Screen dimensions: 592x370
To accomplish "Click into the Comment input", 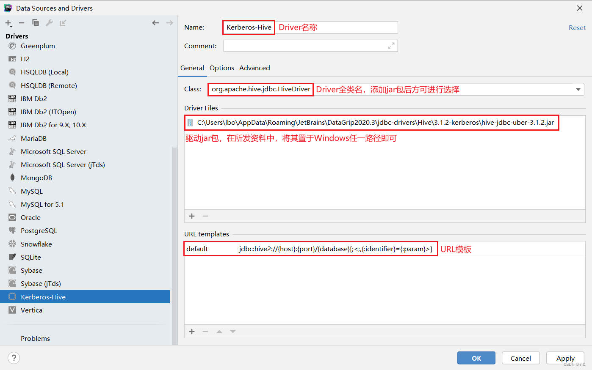I will point(310,46).
